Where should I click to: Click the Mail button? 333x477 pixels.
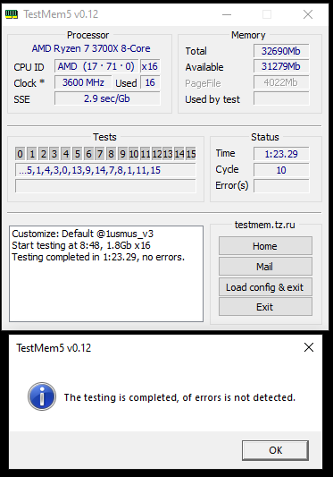tap(265, 267)
